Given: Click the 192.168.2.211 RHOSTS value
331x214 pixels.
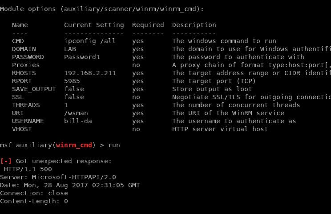Looking at the screenshot, I should coord(90,73).
